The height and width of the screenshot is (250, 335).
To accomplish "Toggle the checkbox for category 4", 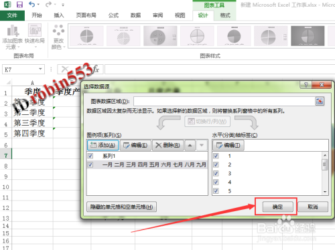I will click(216, 182).
